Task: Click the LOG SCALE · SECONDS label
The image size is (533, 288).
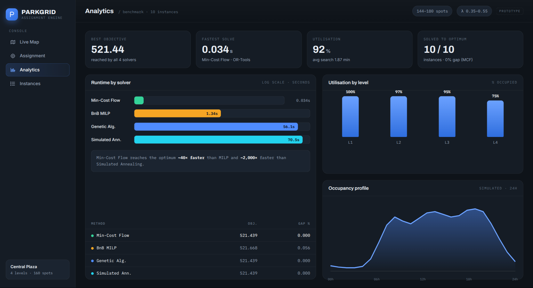Action: pyautogui.click(x=286, y=83)
